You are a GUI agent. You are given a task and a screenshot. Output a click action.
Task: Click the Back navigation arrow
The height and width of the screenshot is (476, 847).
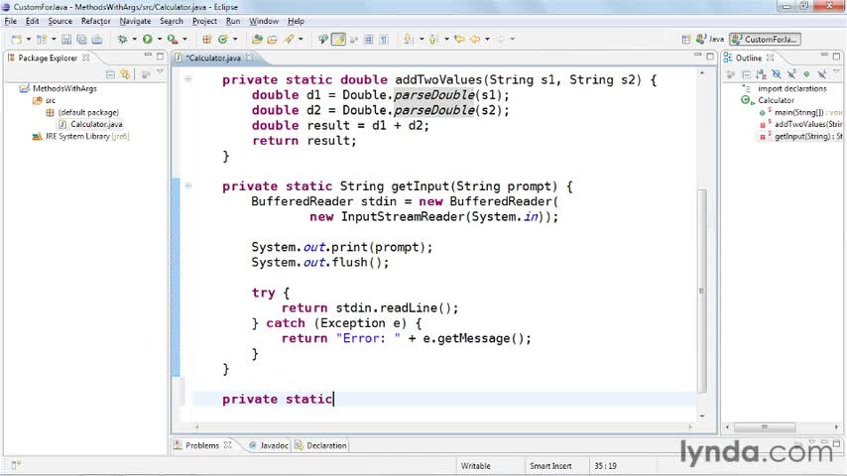(x=475, y=40)
